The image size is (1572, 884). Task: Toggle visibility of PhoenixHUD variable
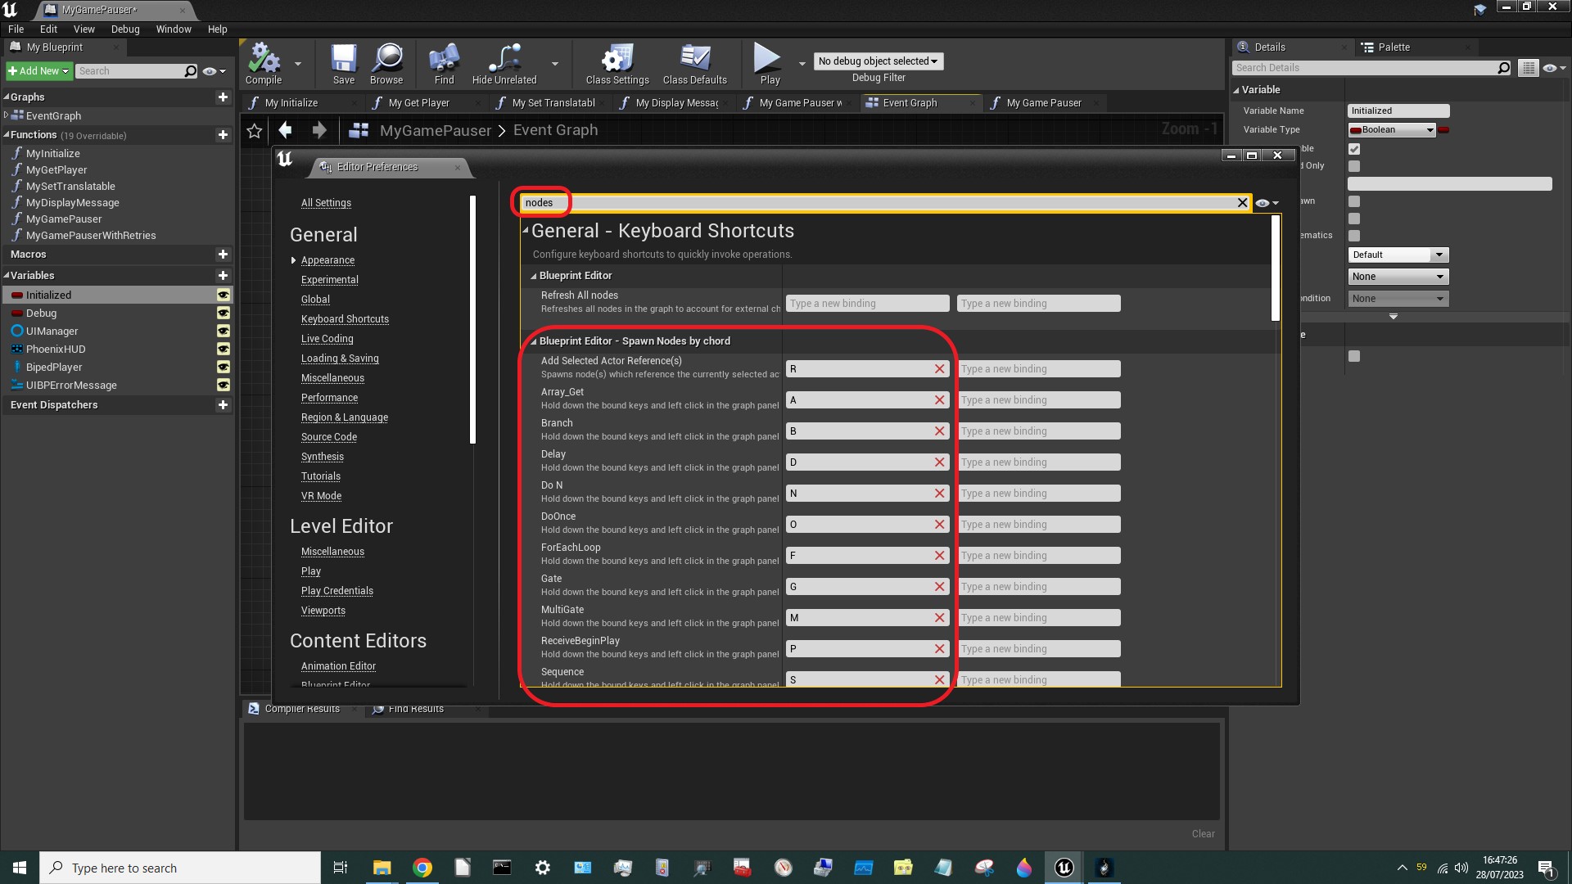pyautogui.click(x=223, y=349)
